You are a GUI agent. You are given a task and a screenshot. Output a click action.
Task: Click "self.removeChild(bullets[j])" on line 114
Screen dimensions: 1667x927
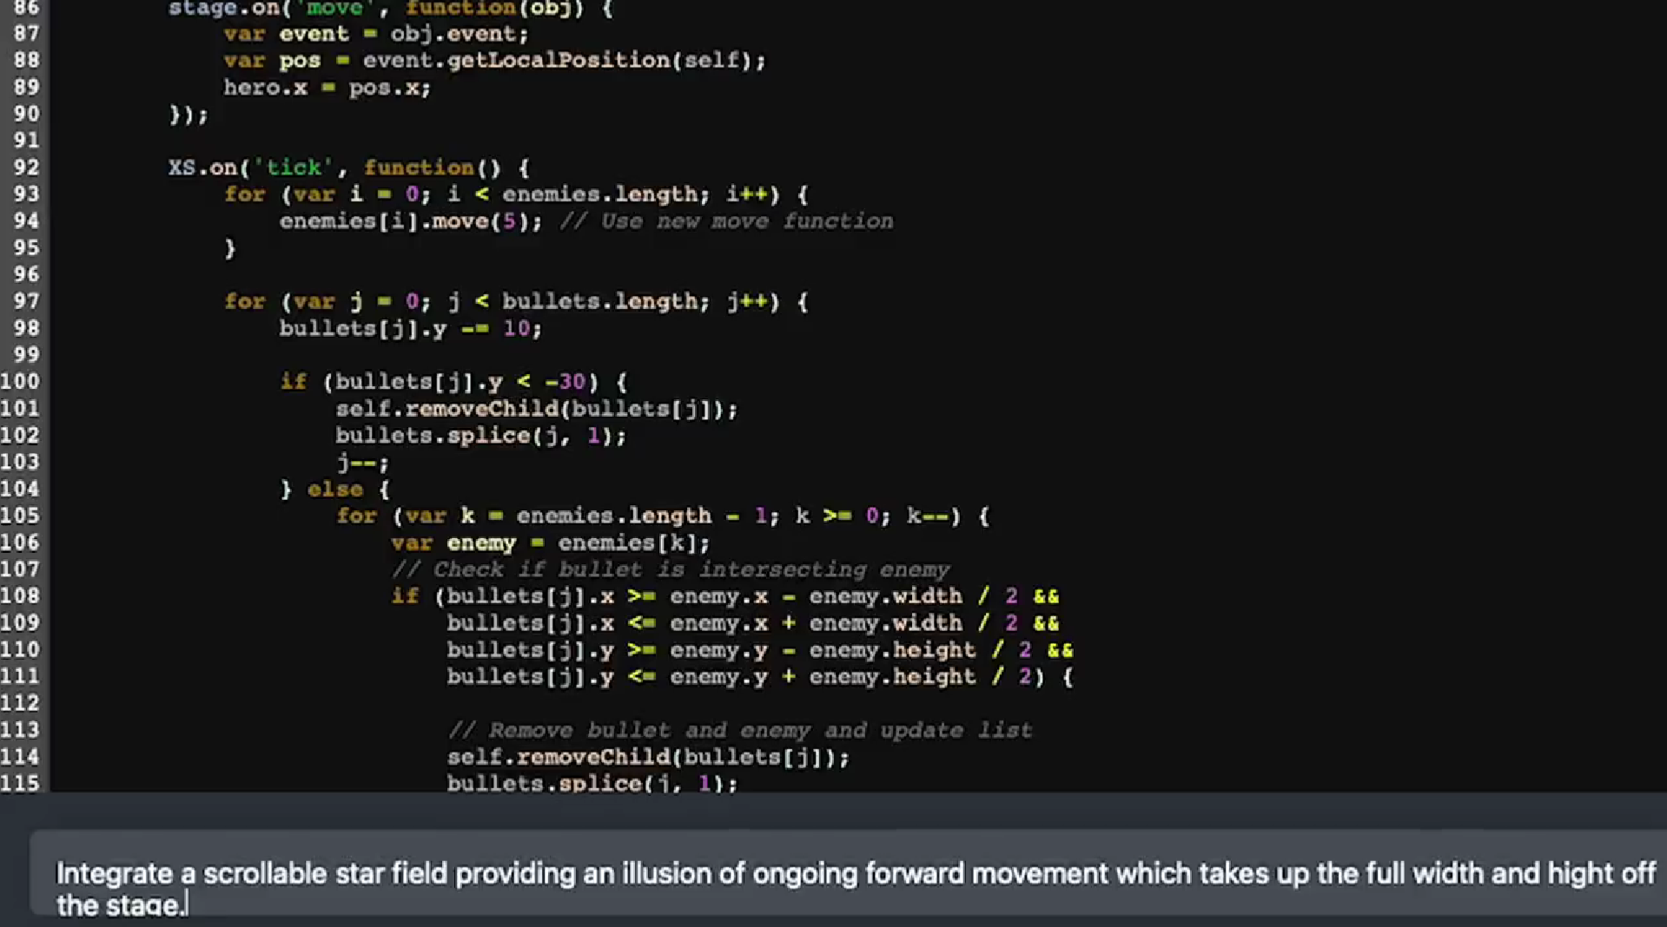[x=647, y=758]
